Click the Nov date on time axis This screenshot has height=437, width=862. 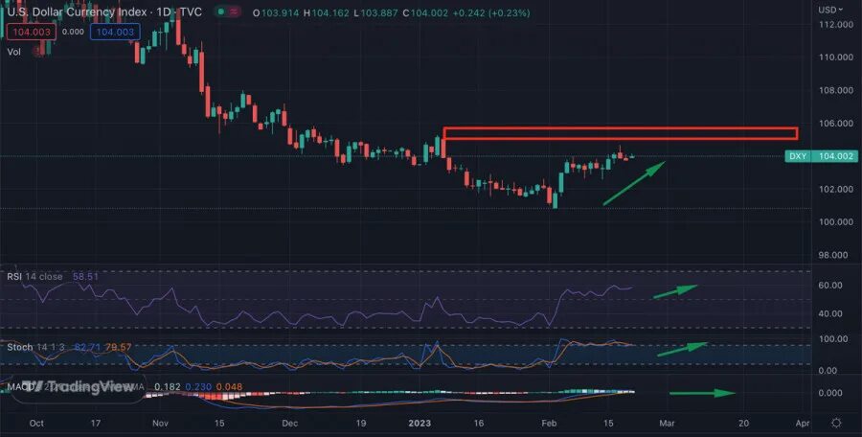[160, 424]
